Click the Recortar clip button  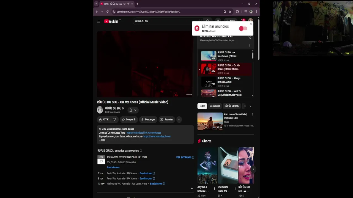(x=167, y=120)
